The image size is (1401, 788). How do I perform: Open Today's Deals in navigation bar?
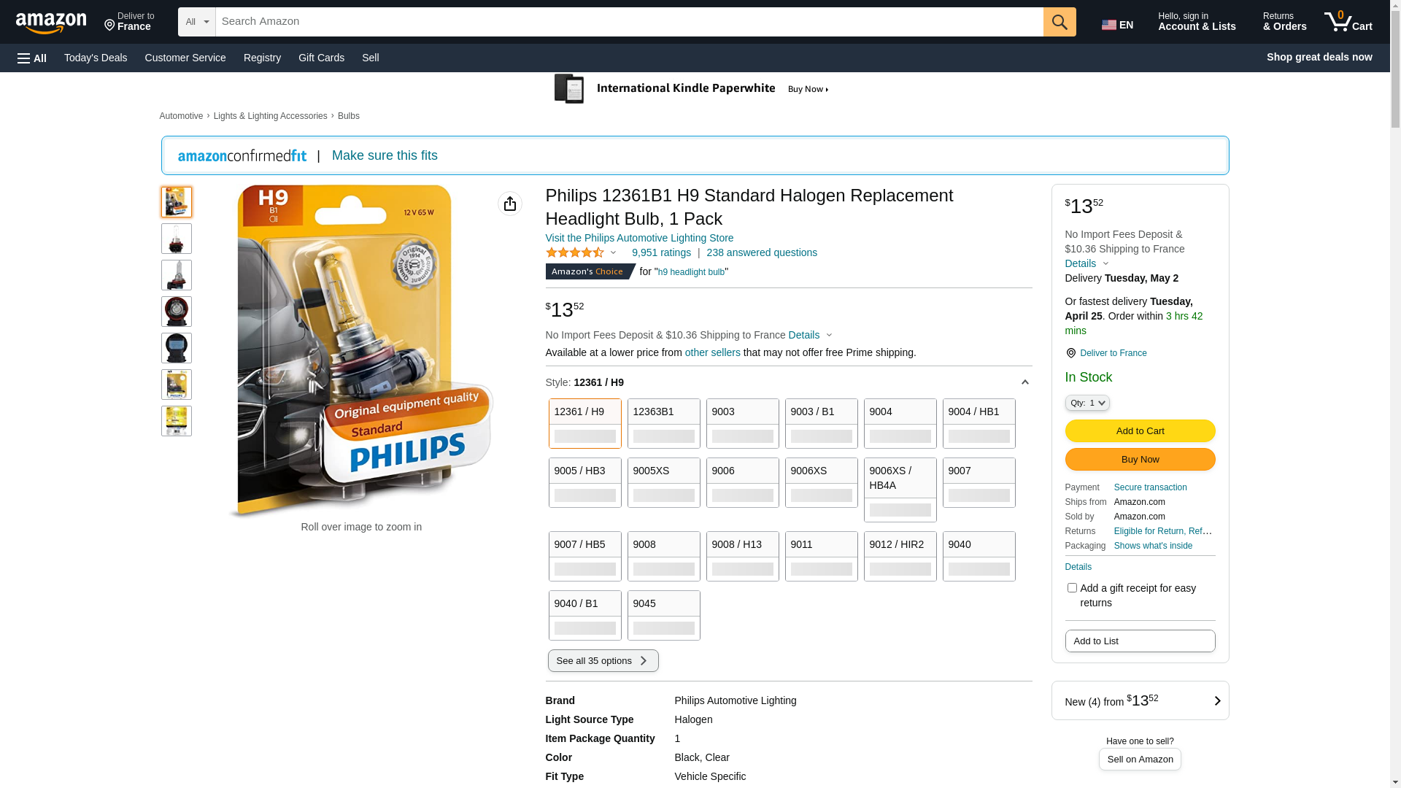(96, 58)
